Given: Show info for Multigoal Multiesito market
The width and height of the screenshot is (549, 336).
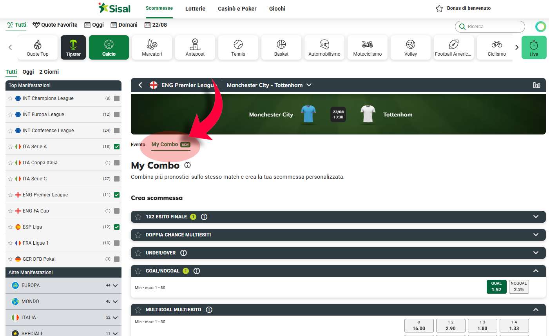Looking at the screenshot, I should 209,310.
